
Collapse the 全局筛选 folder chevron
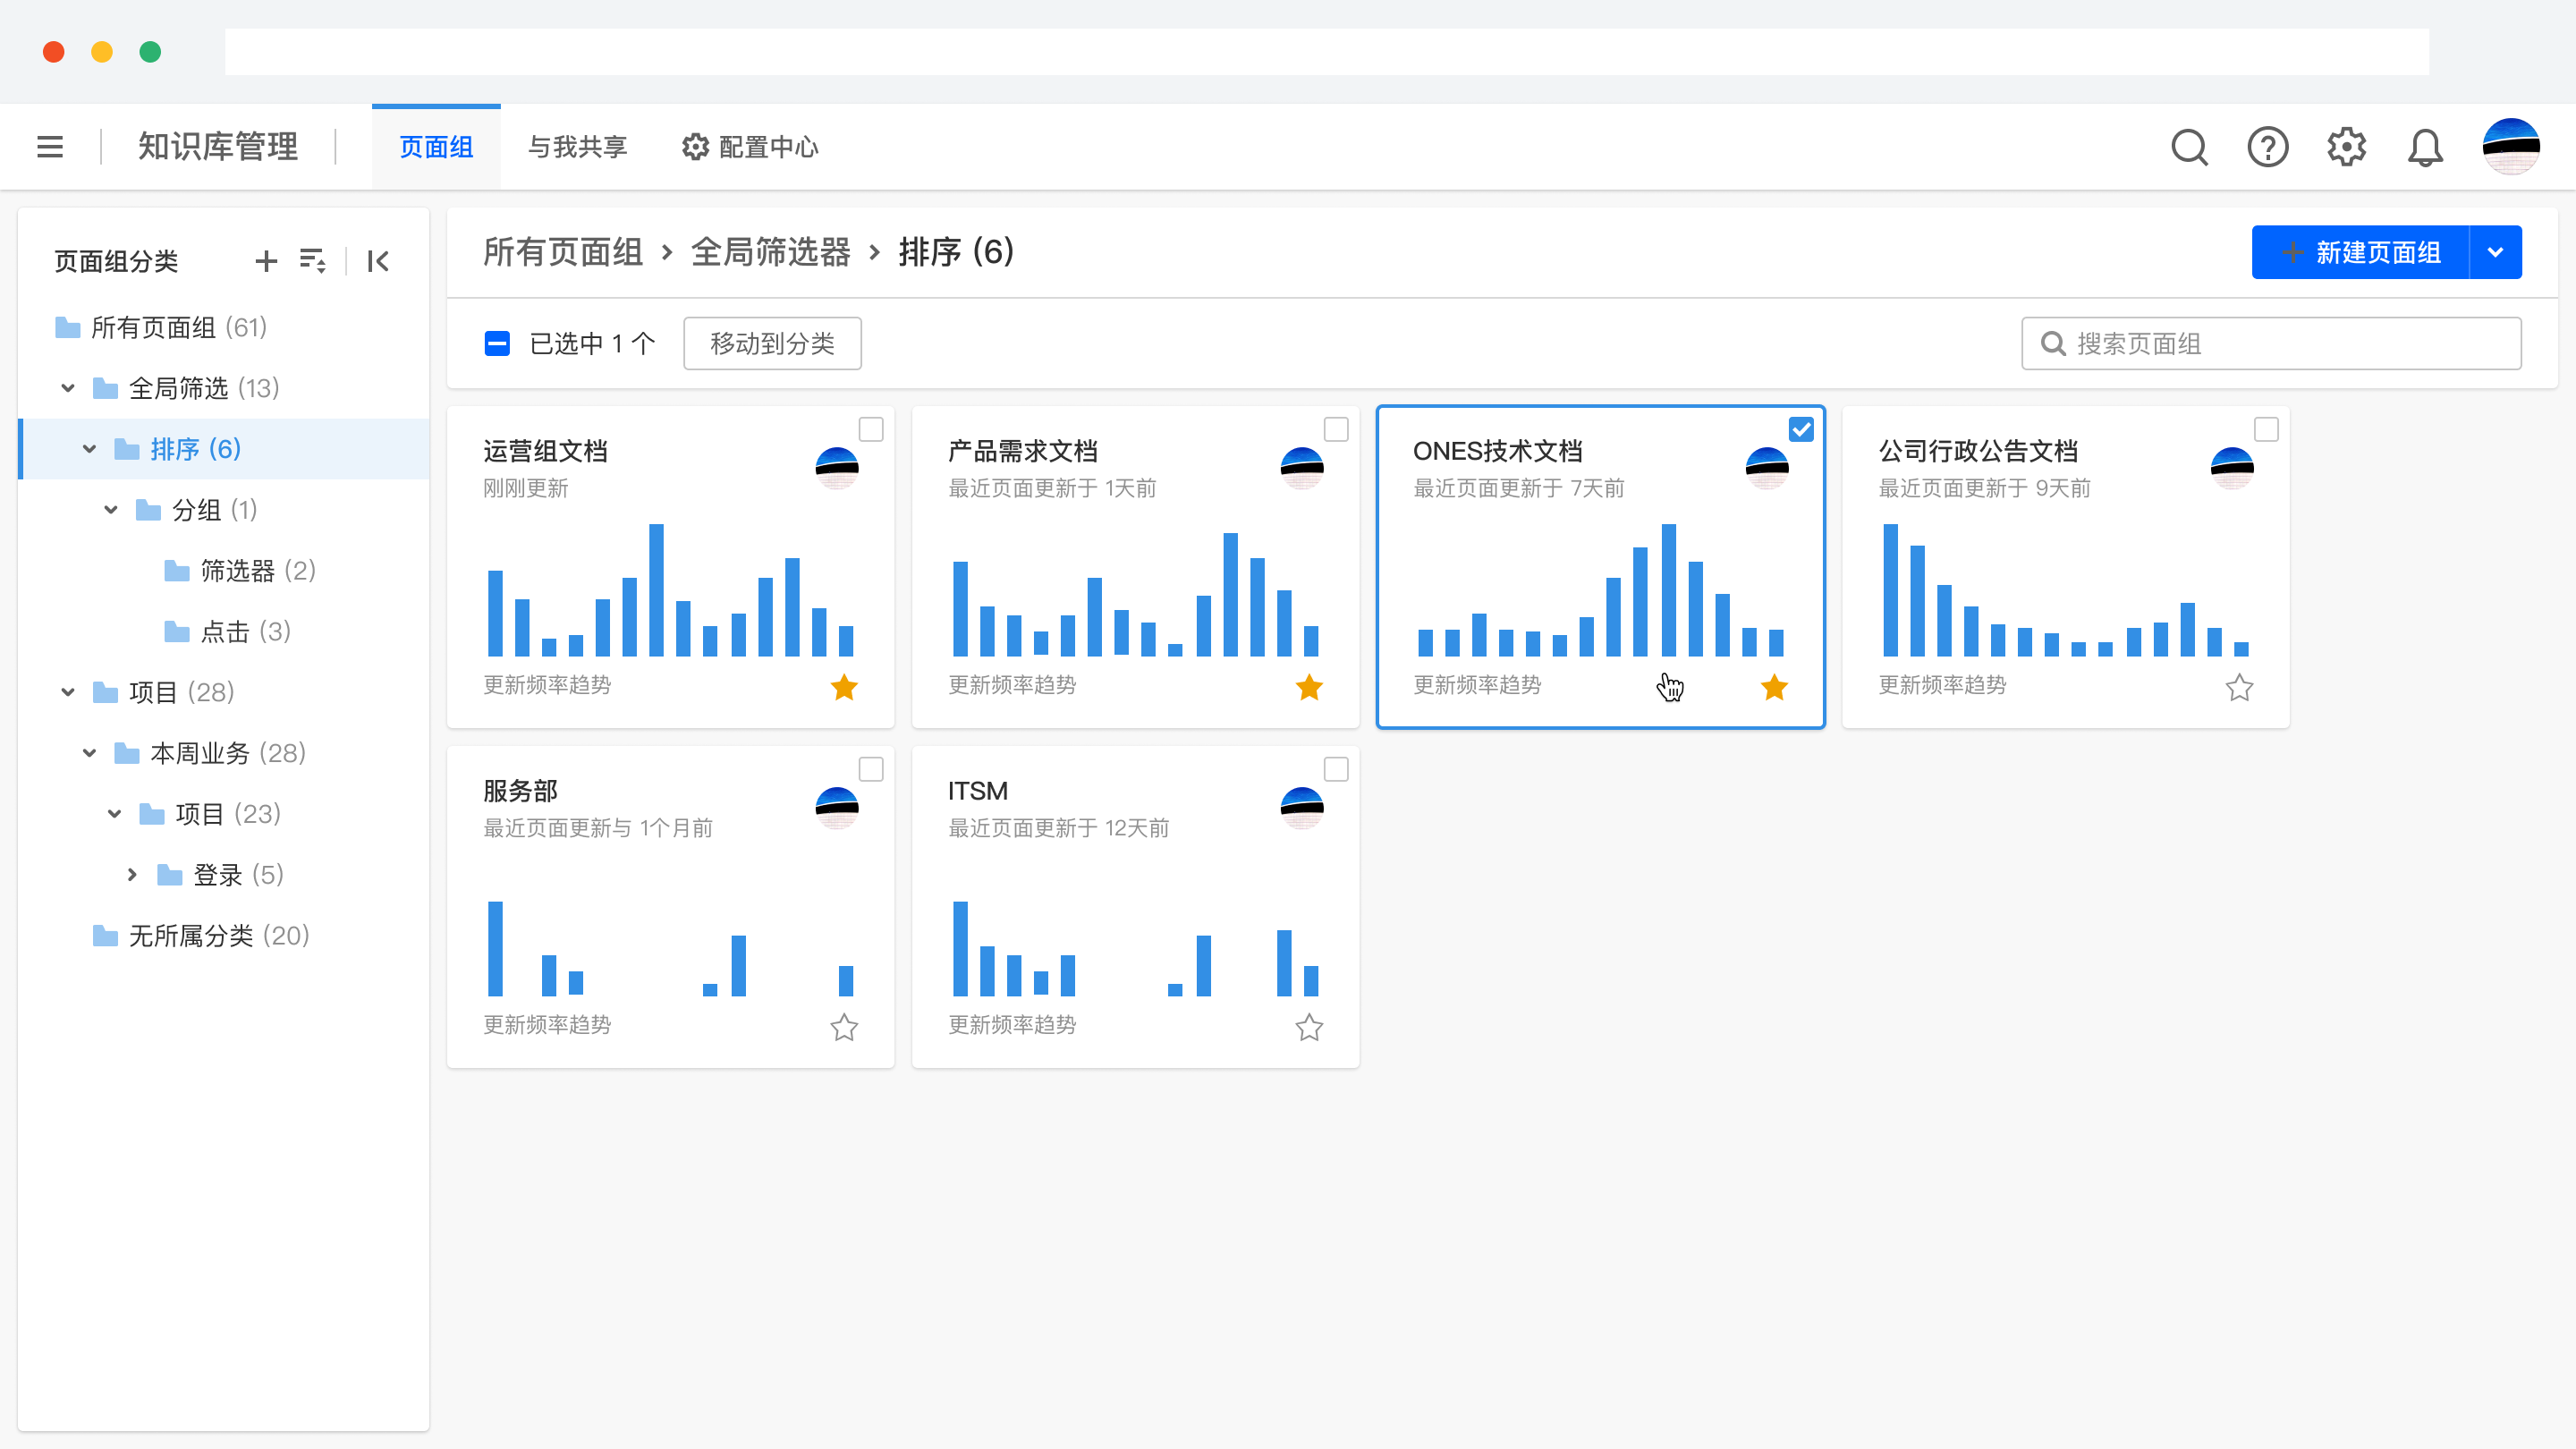[x=68, y=388]
